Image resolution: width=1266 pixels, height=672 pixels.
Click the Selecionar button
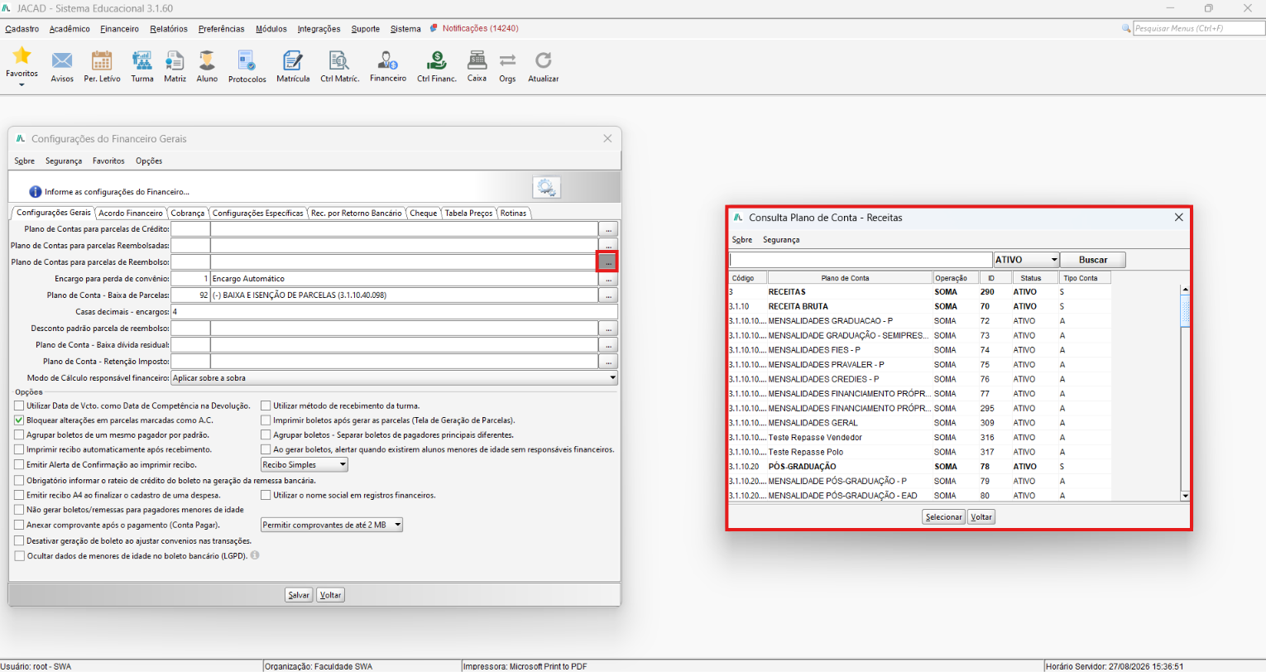pos(943,517)
